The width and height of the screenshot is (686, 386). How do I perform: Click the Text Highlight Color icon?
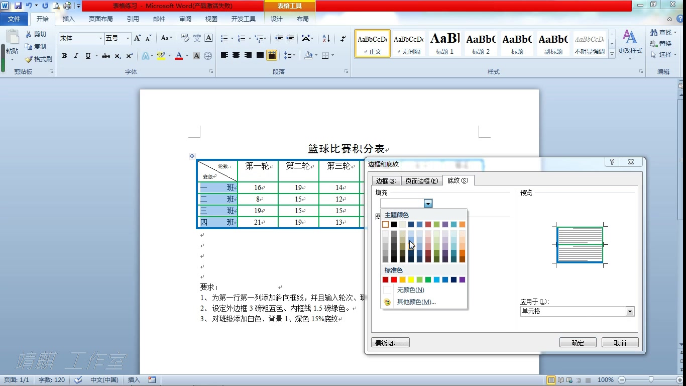pos(161,56)
